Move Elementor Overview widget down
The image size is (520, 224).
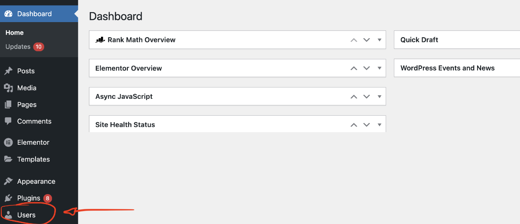[x=367, y=68]
